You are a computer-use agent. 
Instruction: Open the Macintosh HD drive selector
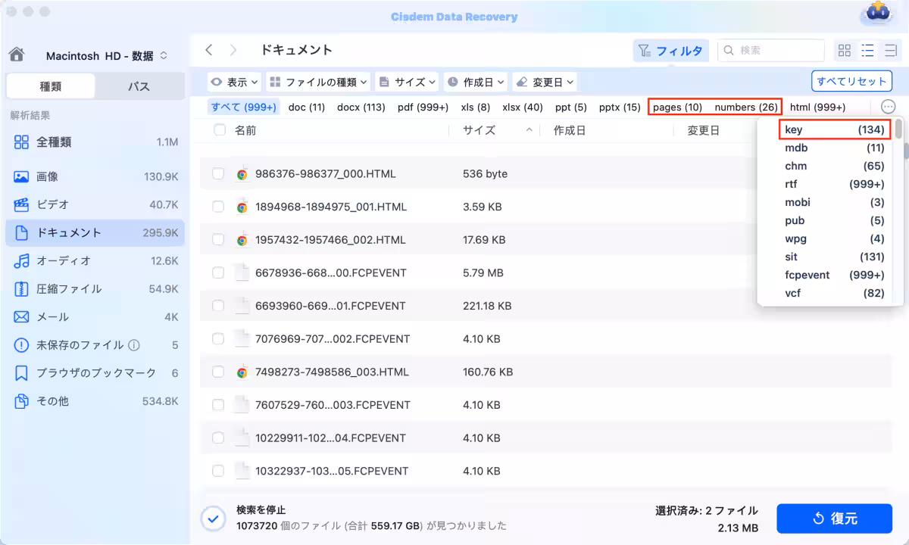106,56
